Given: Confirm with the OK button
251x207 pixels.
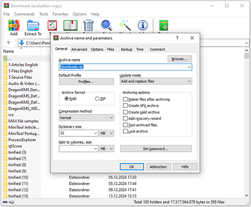Looking at the screenshot, I should (x=132, y=167).
